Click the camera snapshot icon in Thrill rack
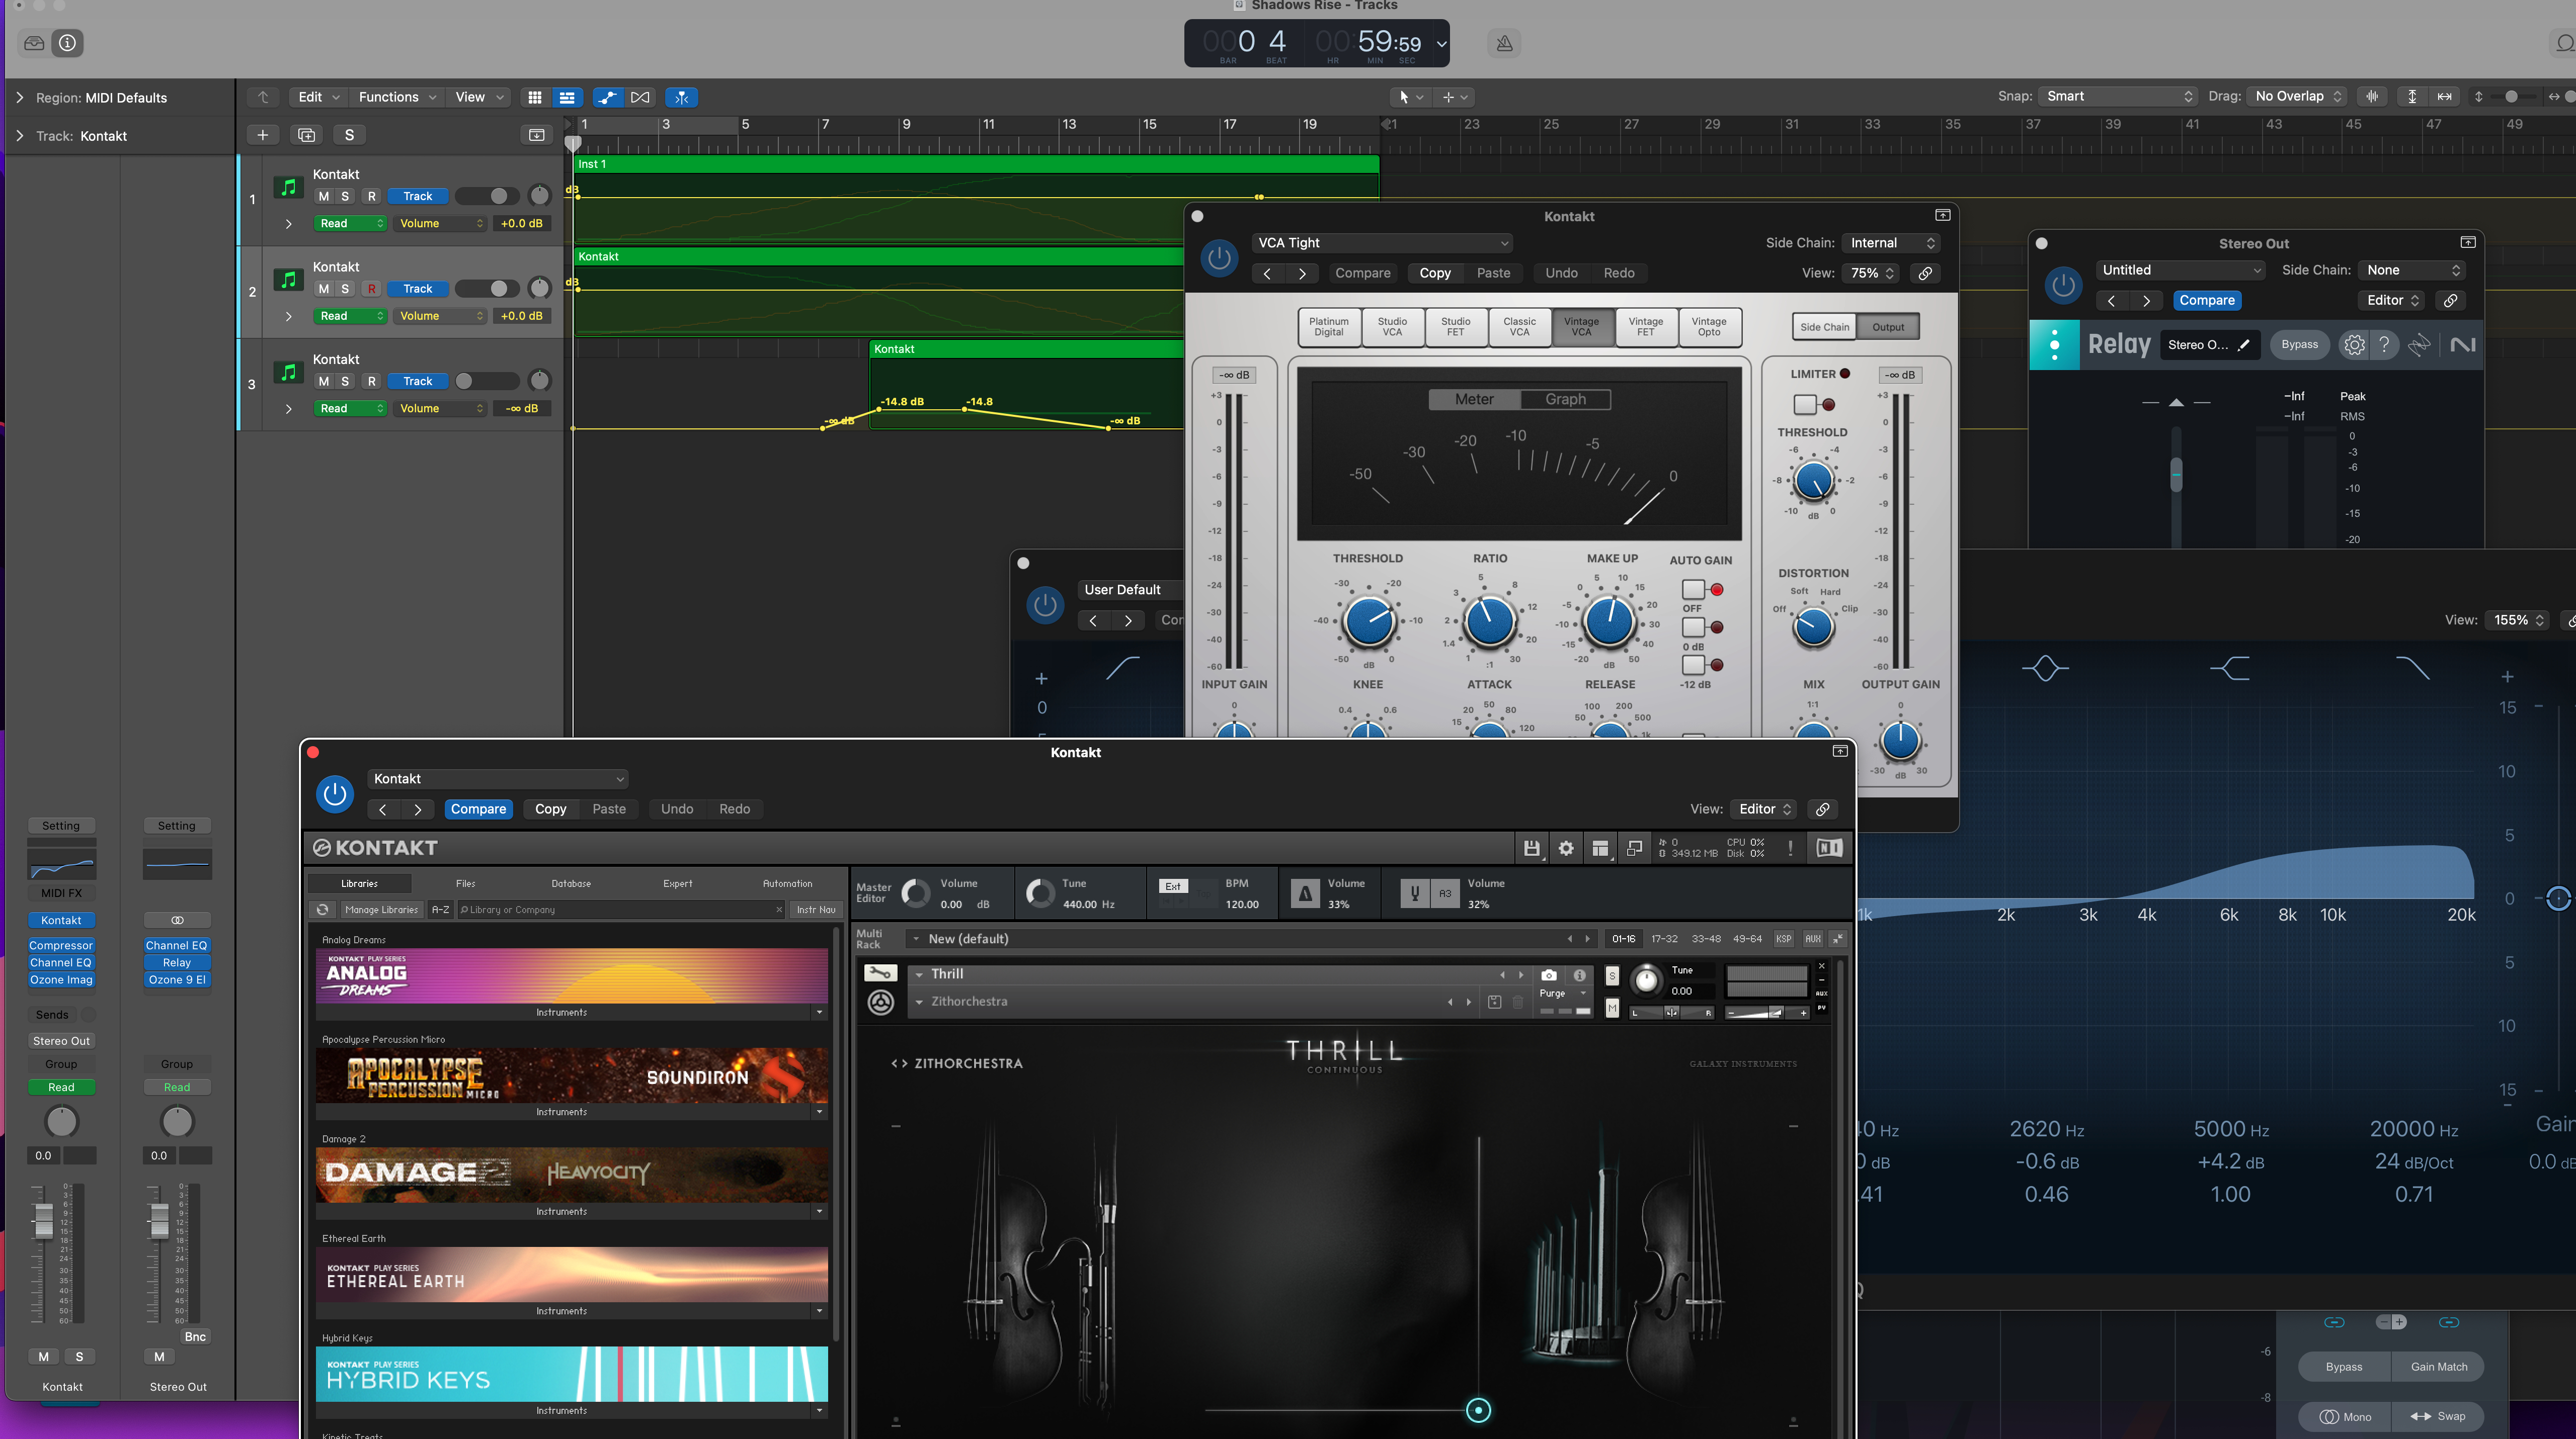The width and height of the screenshot is (2576, 1439). click(1548, 974)
